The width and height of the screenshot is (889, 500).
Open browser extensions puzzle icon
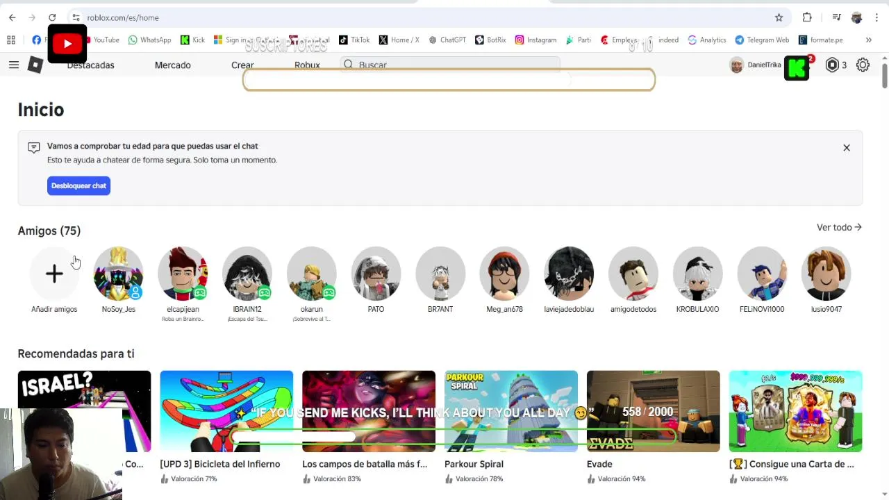(807, 17)
